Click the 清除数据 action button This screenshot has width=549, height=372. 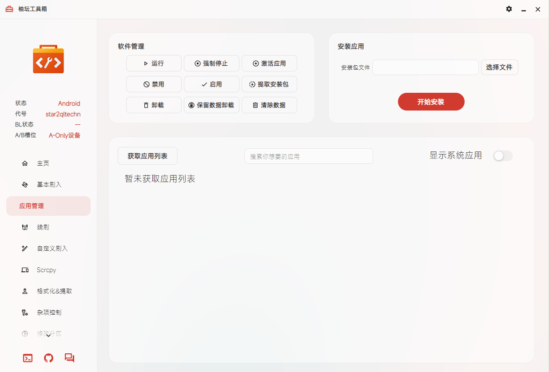tap(269, 105)
